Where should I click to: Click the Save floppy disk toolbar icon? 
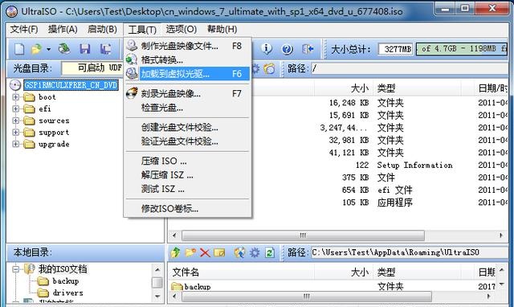[x=85, y=49]
